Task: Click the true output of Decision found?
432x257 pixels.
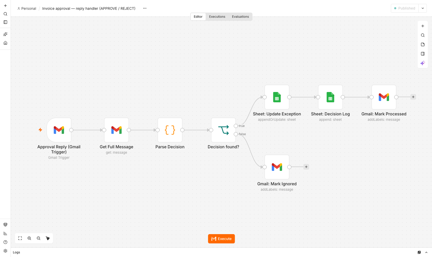Action: click(236, 126)
